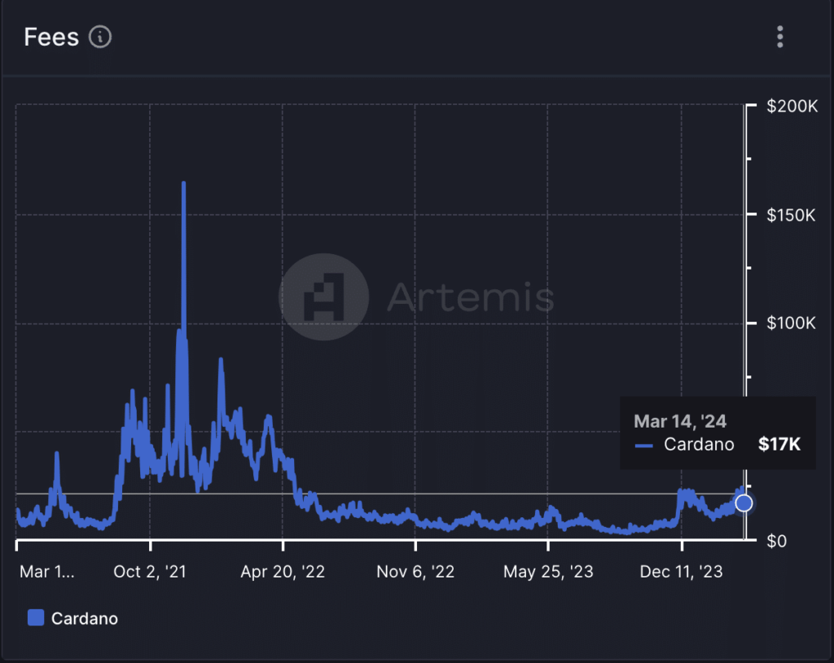Click the Artemis watermark logo icon

click(x=323, y=296)
